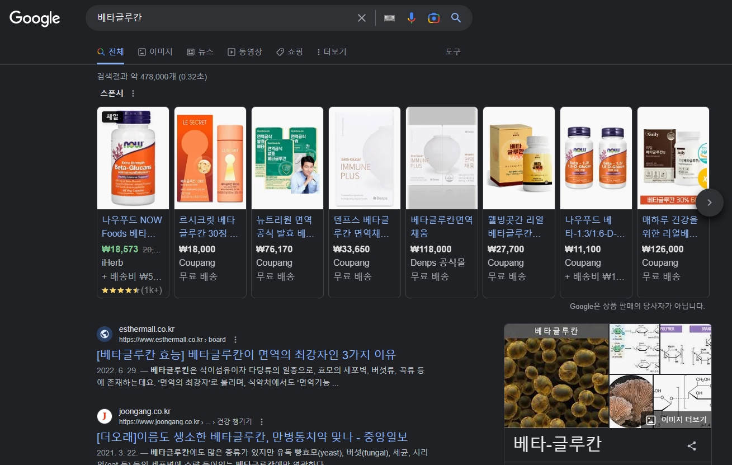Click the Denps 공식몰 seller name
The width and height of the screenshot is (732, 465).
coord(438,263)
